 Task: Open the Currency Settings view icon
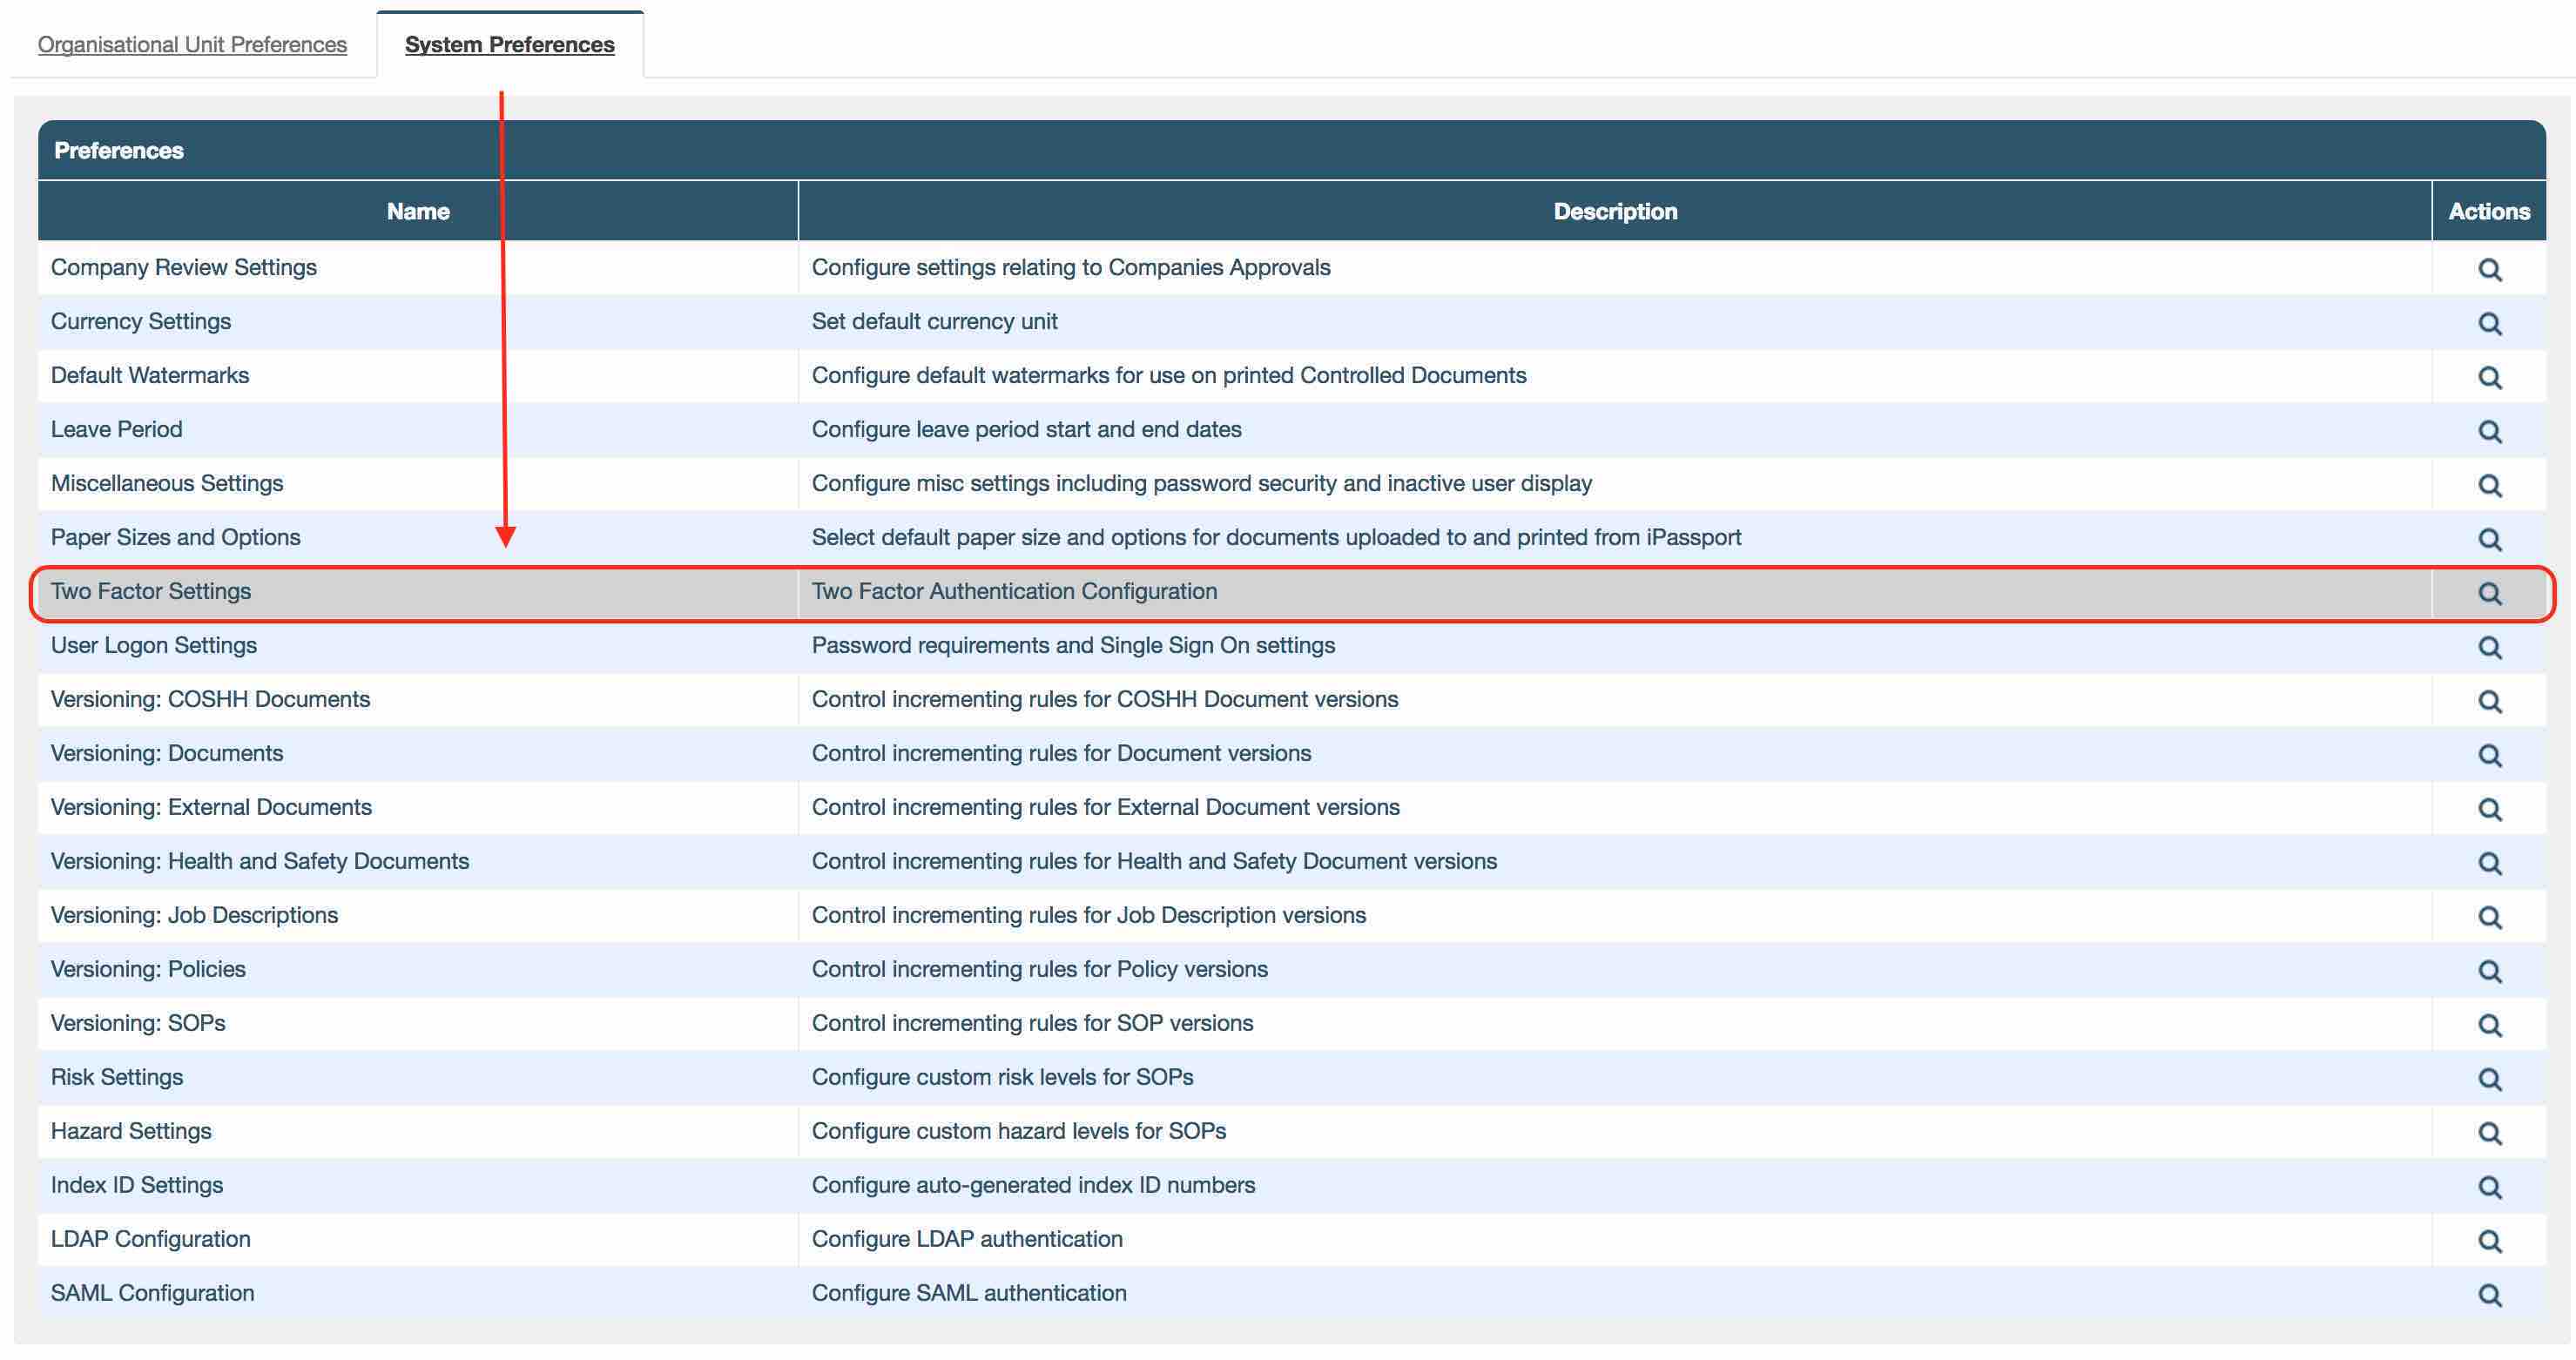coord(2489,324)
